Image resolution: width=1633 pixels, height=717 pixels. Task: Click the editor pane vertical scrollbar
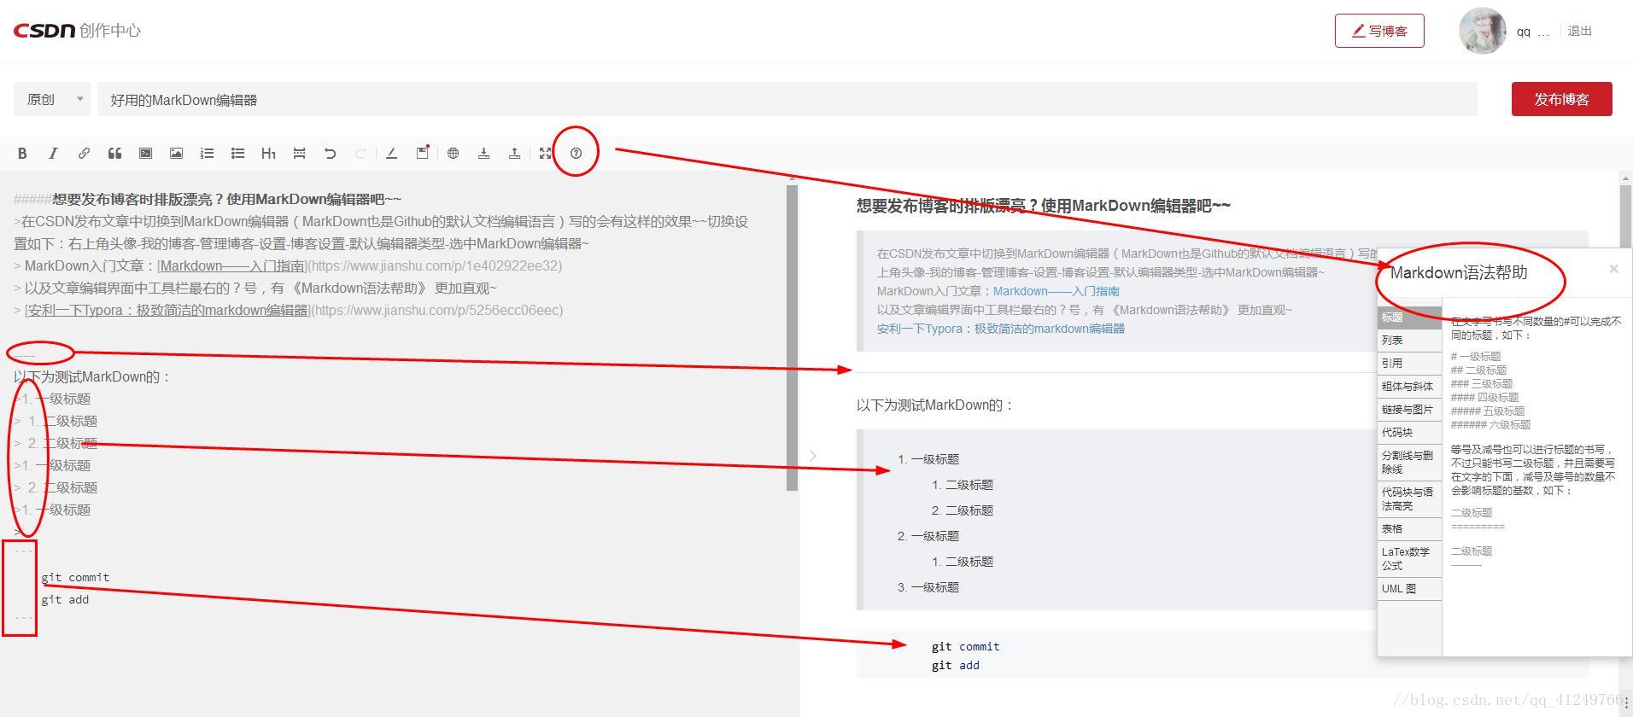coord(792,337)
